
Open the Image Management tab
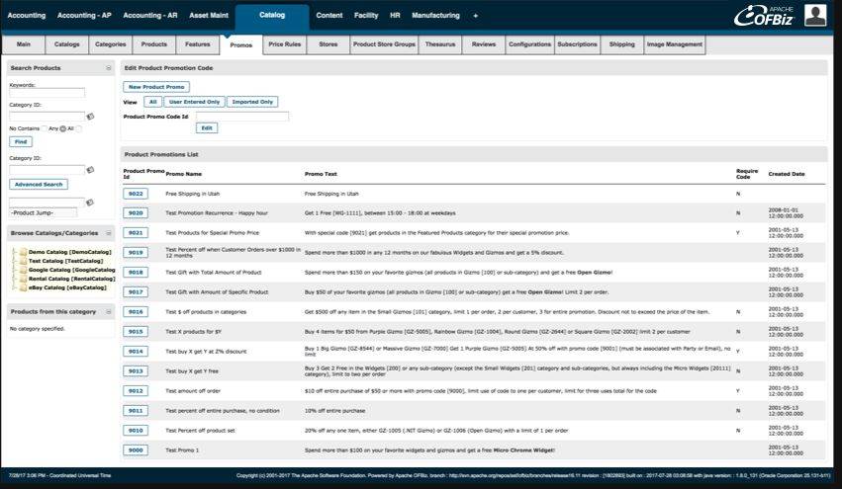tap(674, 44)
